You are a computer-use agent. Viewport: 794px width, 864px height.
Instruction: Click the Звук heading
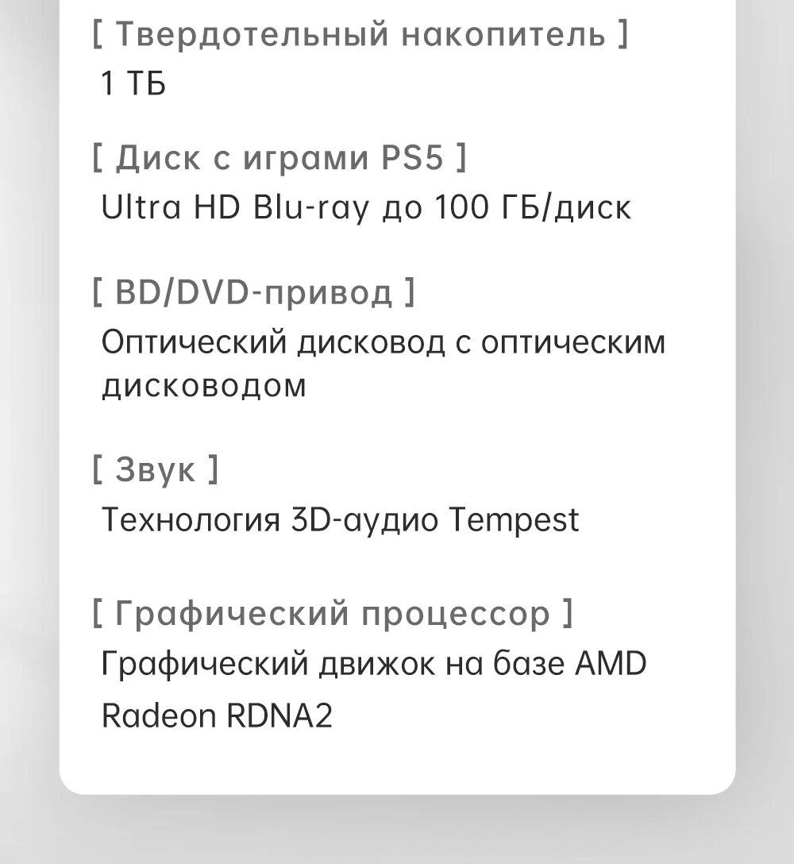click(155, 469)
